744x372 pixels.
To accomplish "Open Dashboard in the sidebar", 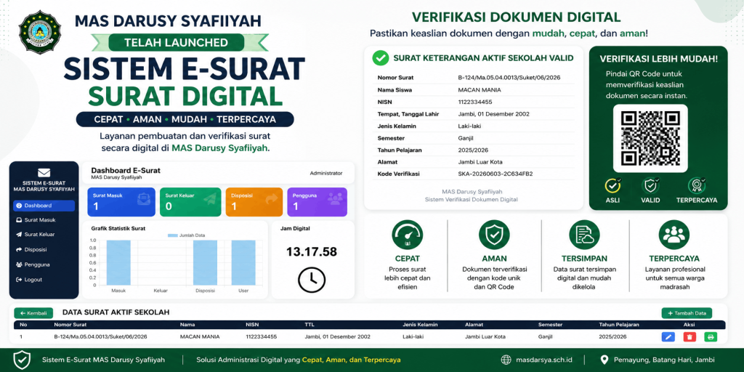I will (44, 206).
